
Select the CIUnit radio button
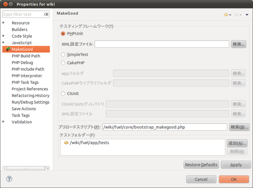[63, 94]
